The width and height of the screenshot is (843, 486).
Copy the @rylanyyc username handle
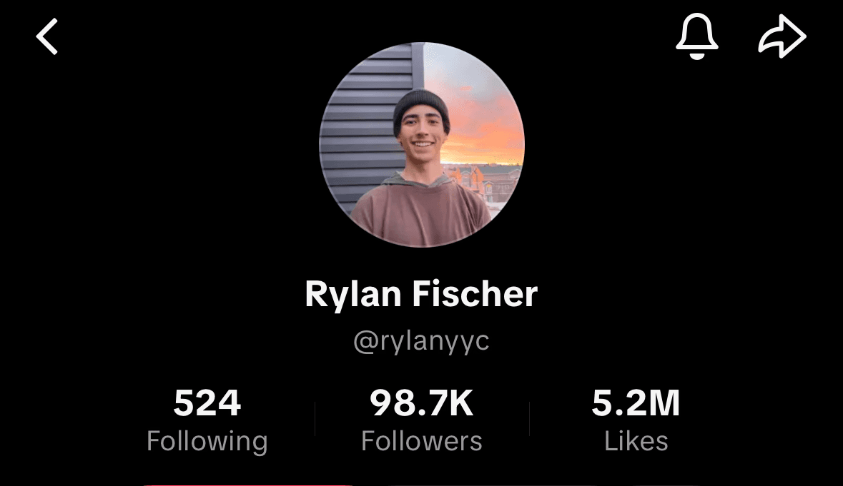coord(422,340)
